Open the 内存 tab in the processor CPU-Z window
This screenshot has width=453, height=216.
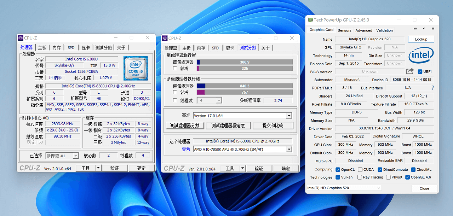(57, 48)
